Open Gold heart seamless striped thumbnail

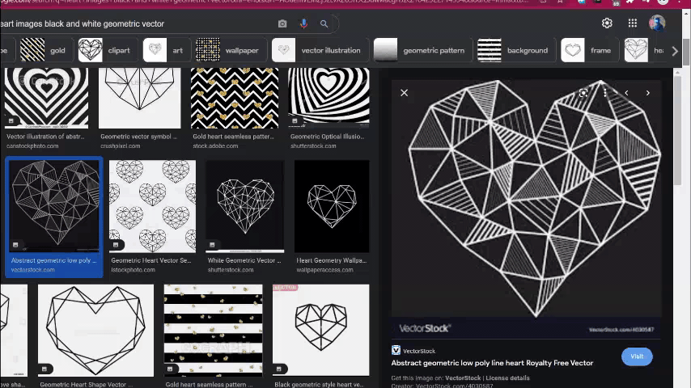click(x=214, y=331)
